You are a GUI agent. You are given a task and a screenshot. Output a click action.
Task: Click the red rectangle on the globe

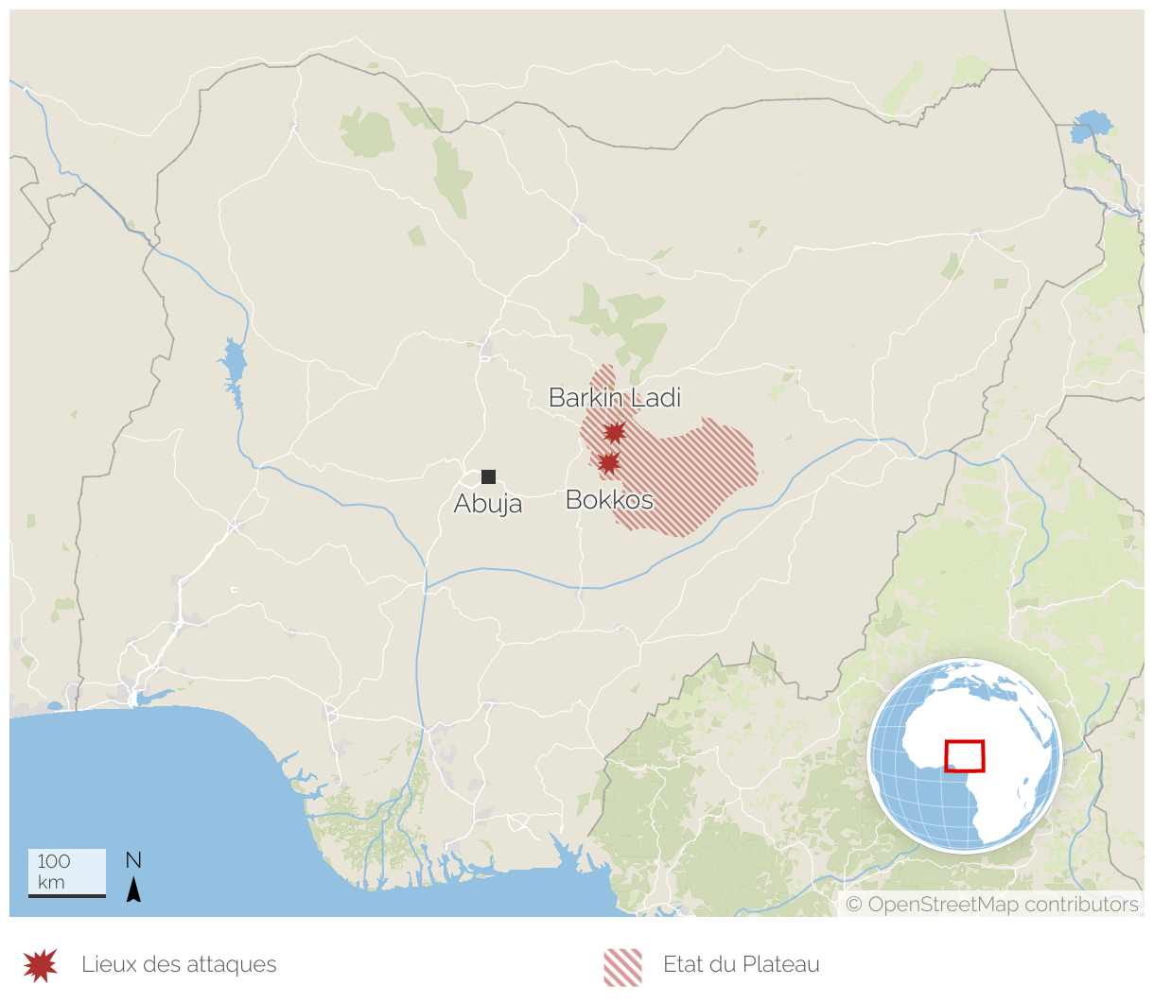pos(965,756)
